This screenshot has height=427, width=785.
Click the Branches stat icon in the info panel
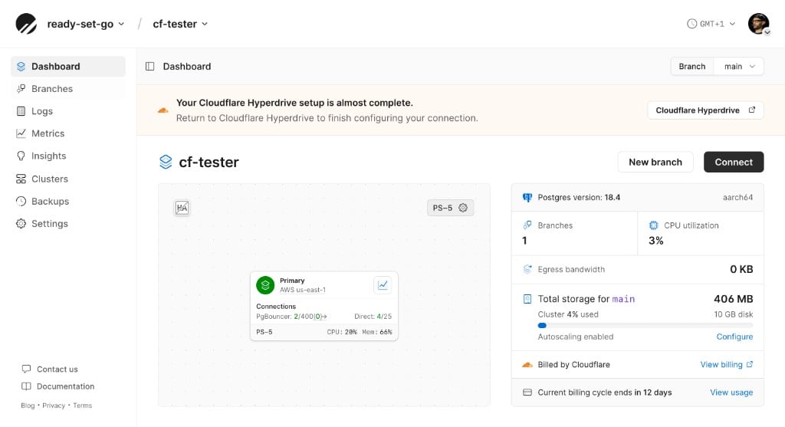tap(527, 225)
